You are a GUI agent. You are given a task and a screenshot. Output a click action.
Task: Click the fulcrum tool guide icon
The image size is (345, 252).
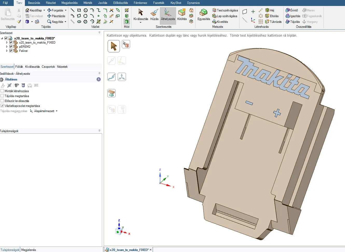click(x=111, y=93)
